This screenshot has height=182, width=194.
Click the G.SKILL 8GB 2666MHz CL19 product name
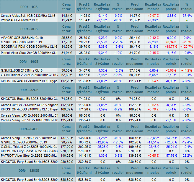(21, 42)
